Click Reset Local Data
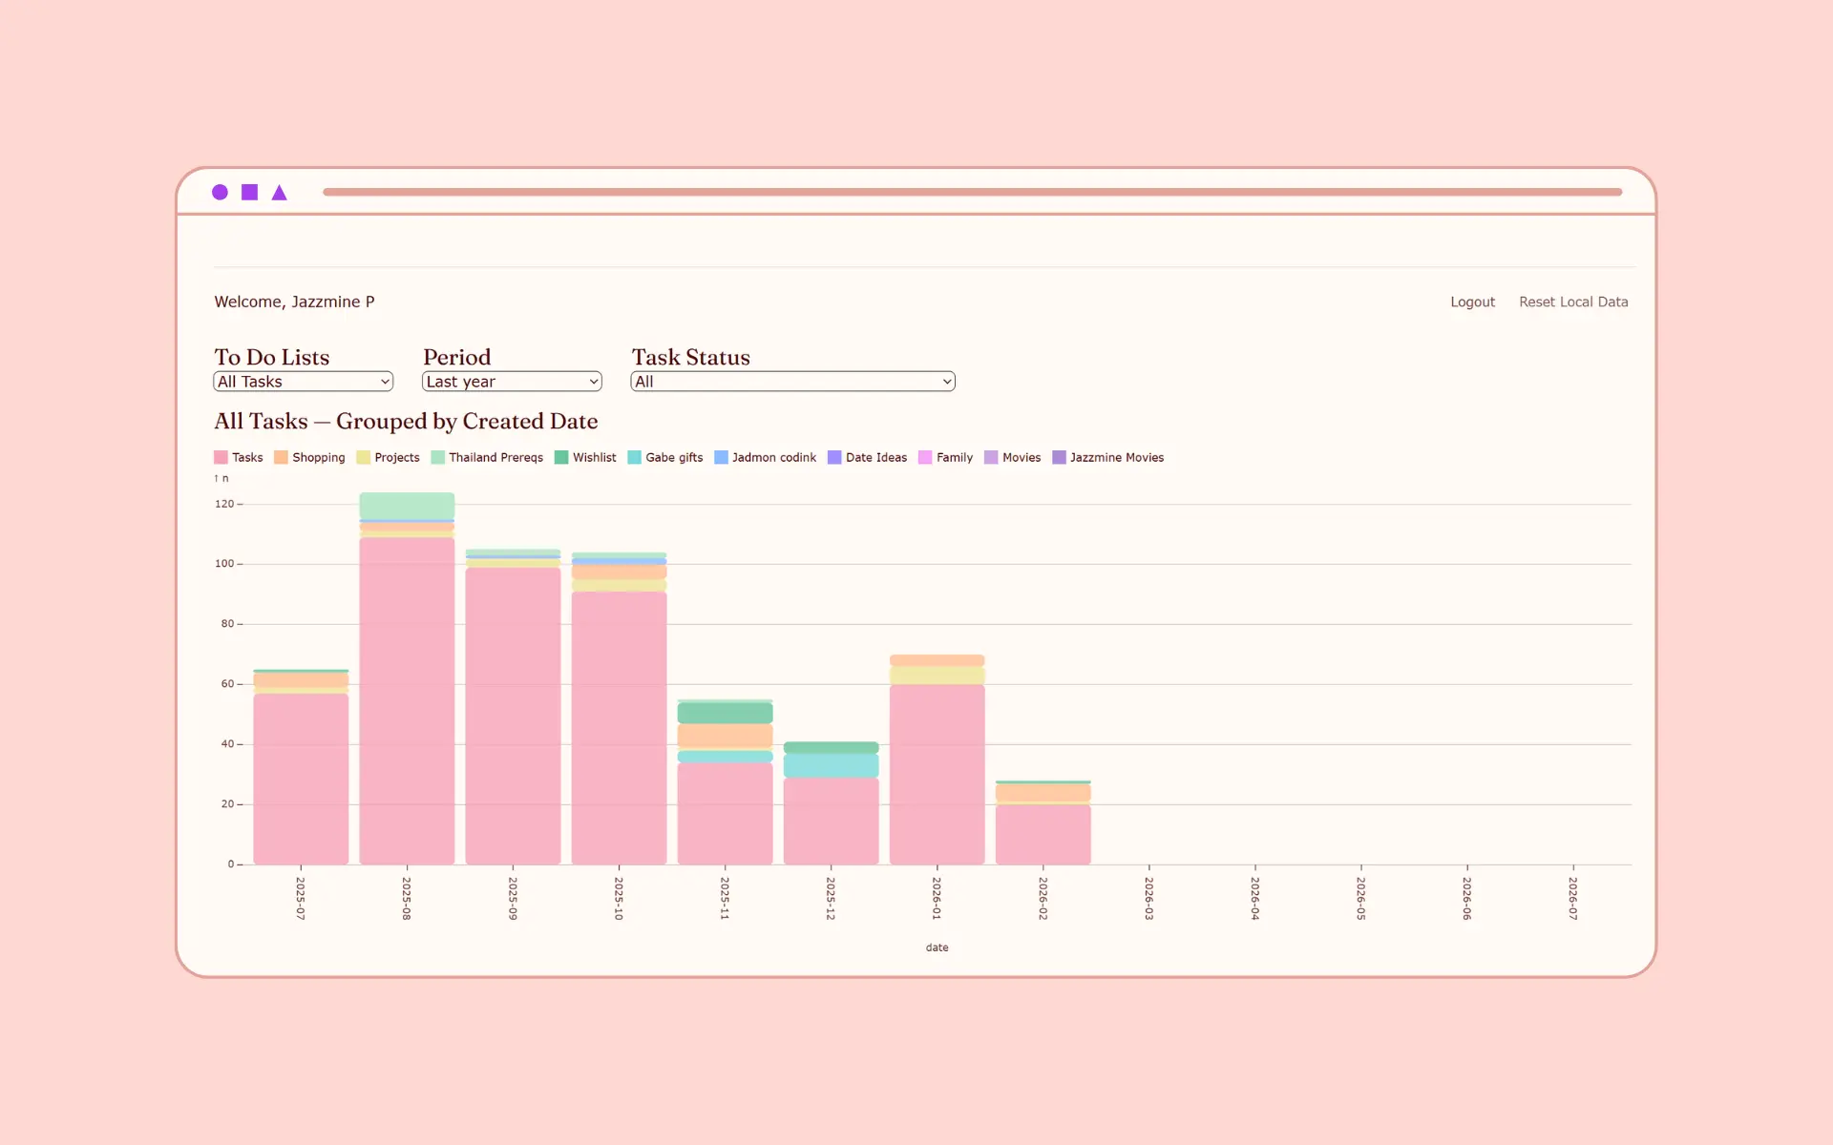The width and height of the screenshot is (1833, 1145). tap(1573, 302)
